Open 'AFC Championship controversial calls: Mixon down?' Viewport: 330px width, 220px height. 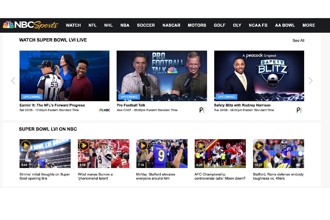(220, 176)
